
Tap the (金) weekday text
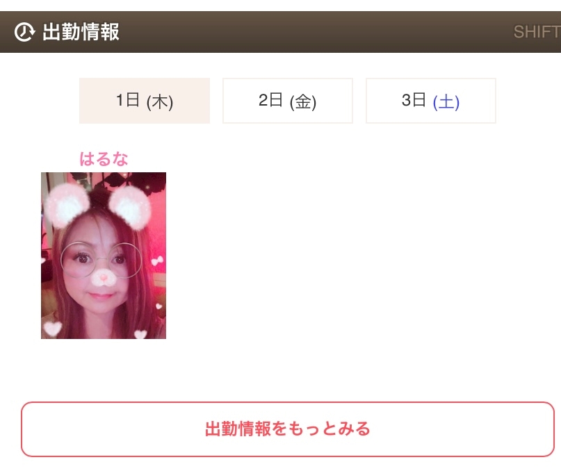(x=303, y=102)
